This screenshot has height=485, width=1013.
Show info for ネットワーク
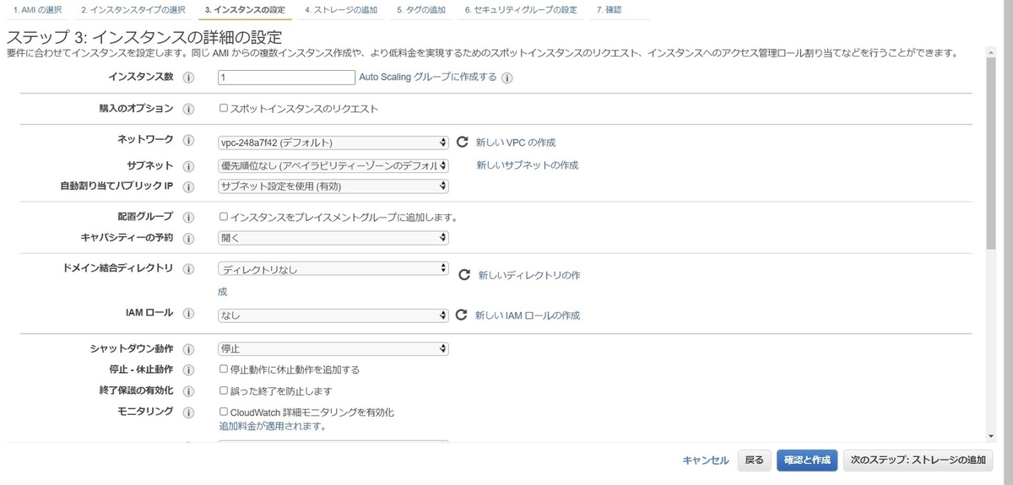click(x=189, y=142)
